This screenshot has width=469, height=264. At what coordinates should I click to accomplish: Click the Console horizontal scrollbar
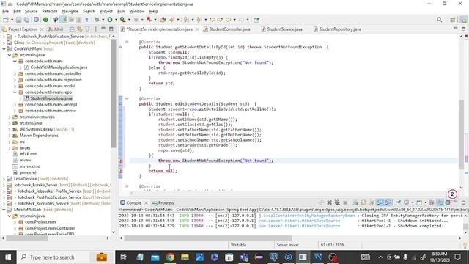[208, 238]
